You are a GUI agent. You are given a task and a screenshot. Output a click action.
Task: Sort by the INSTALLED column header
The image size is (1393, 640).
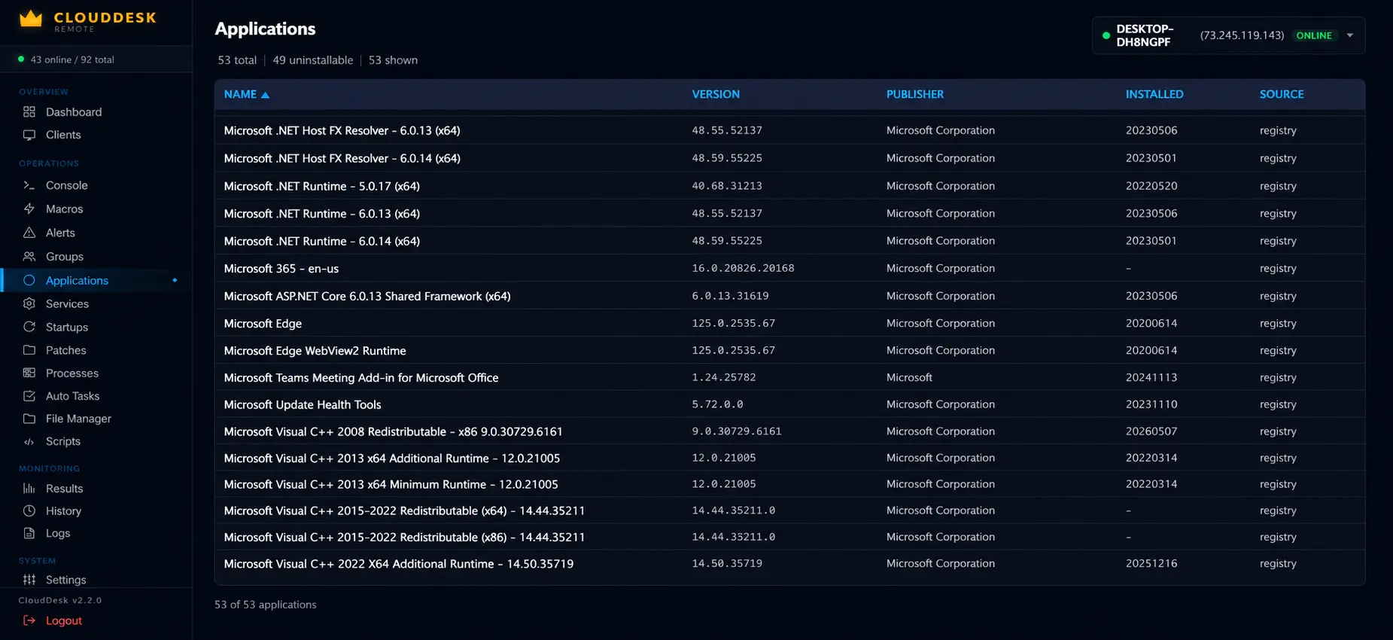click(x=1154, y=94)
